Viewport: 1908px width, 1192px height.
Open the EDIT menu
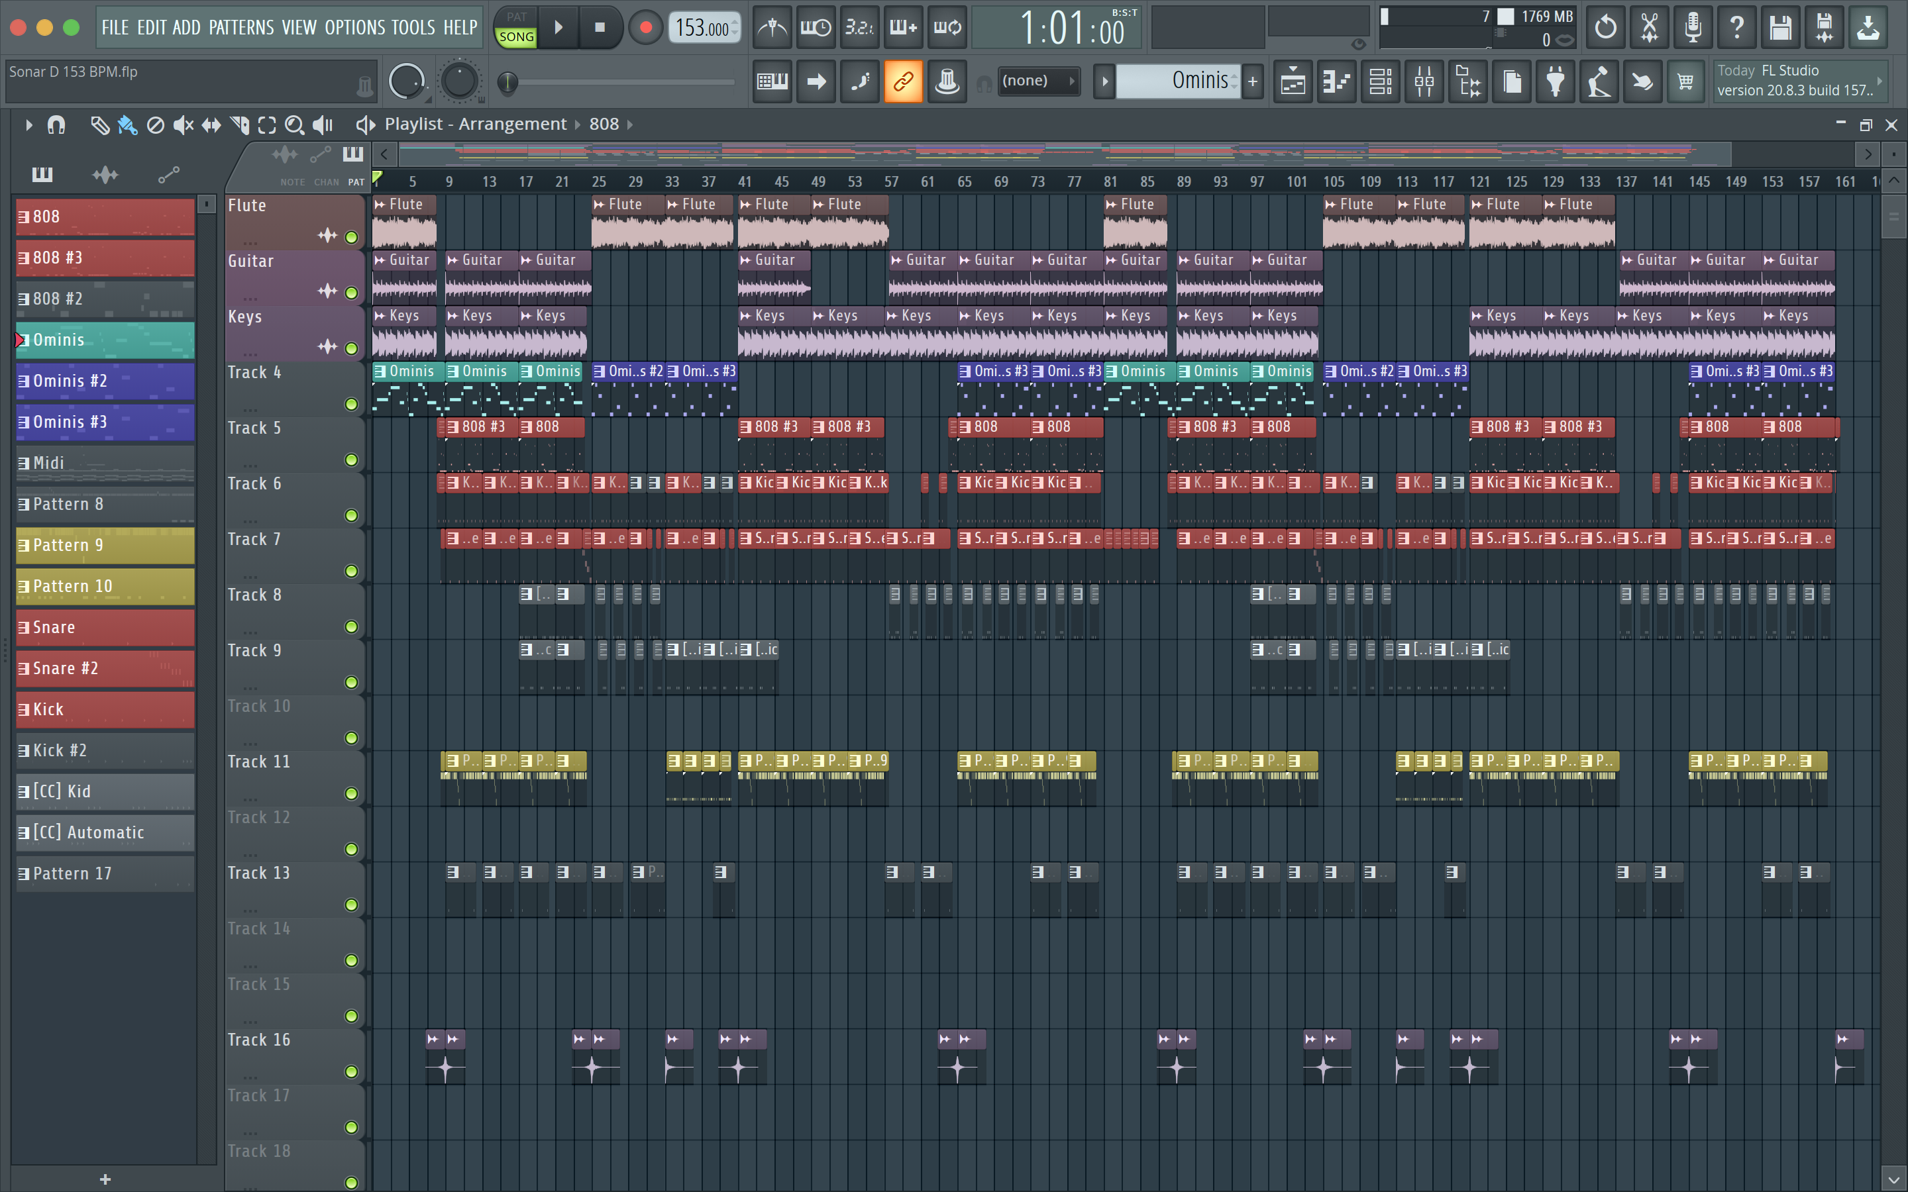coord(151,28)
